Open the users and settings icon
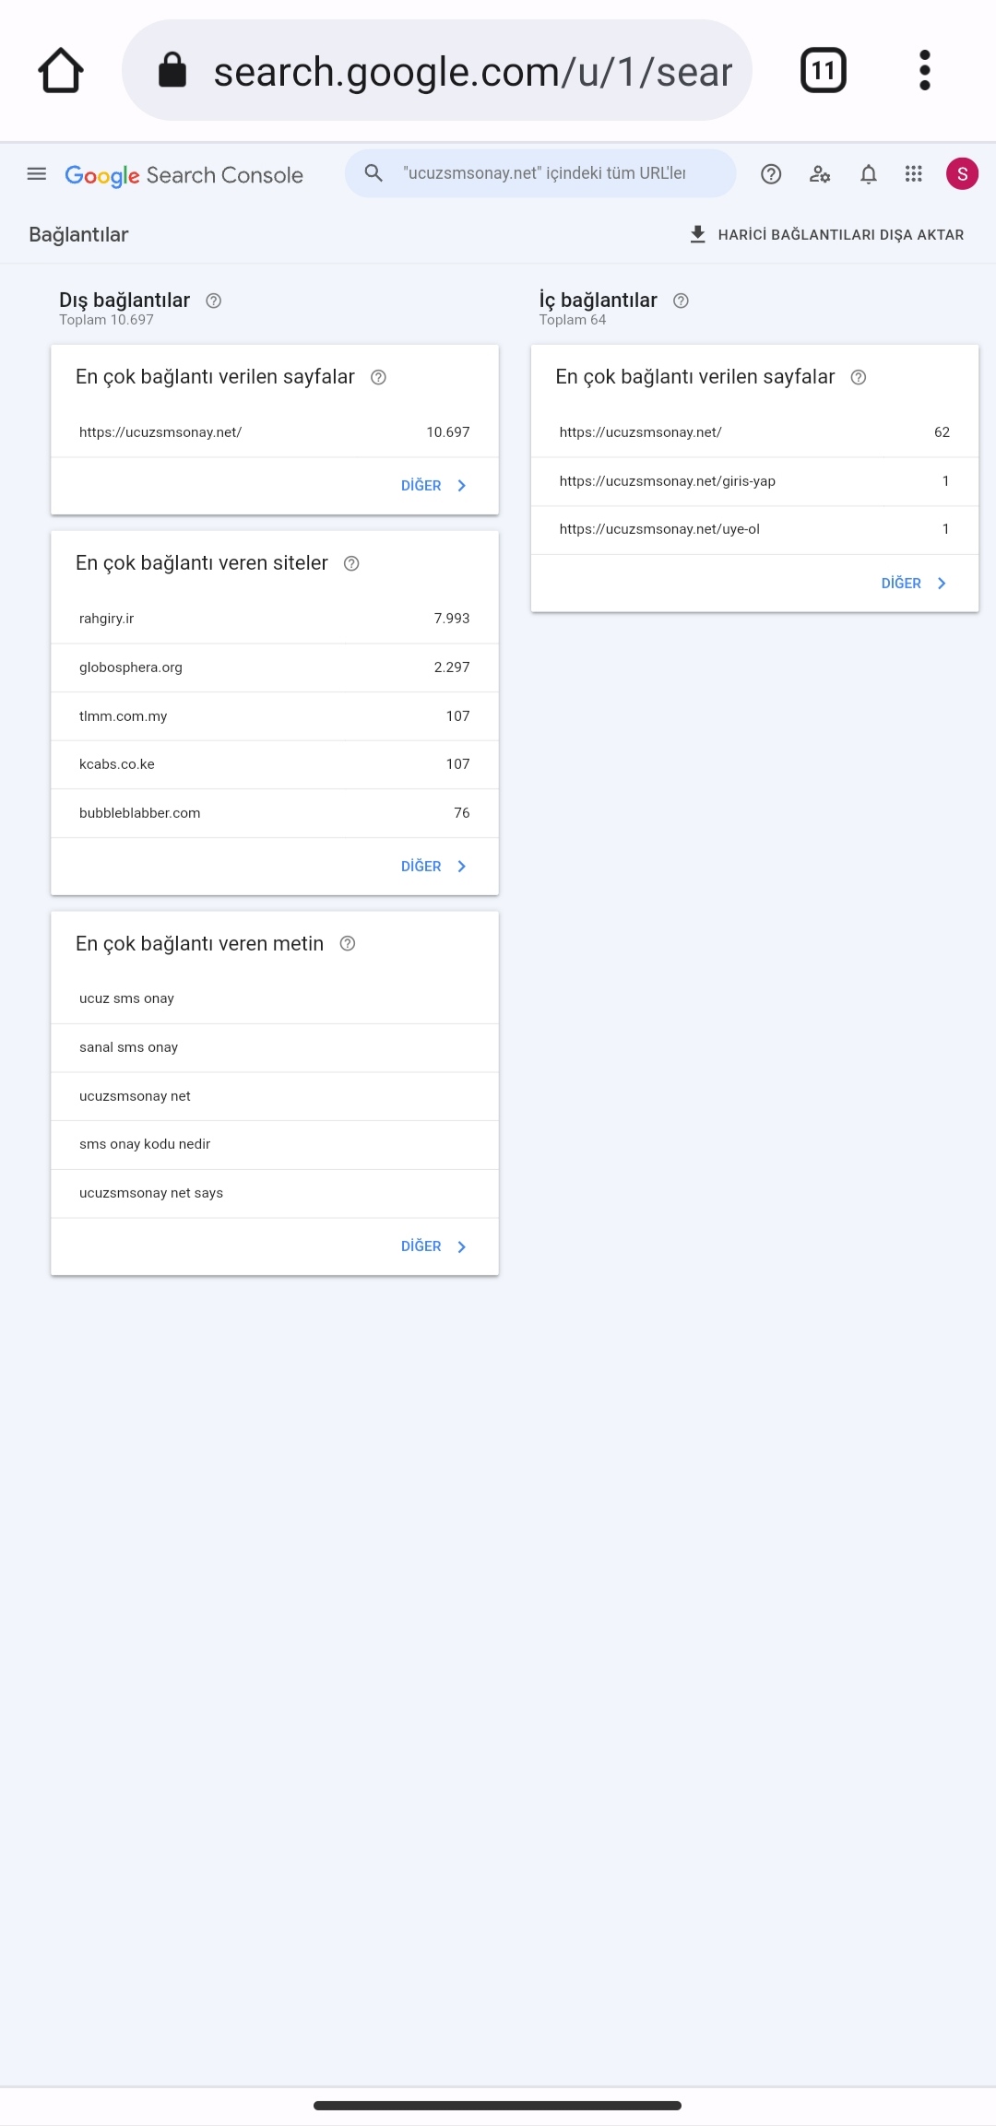 (820, 173)
